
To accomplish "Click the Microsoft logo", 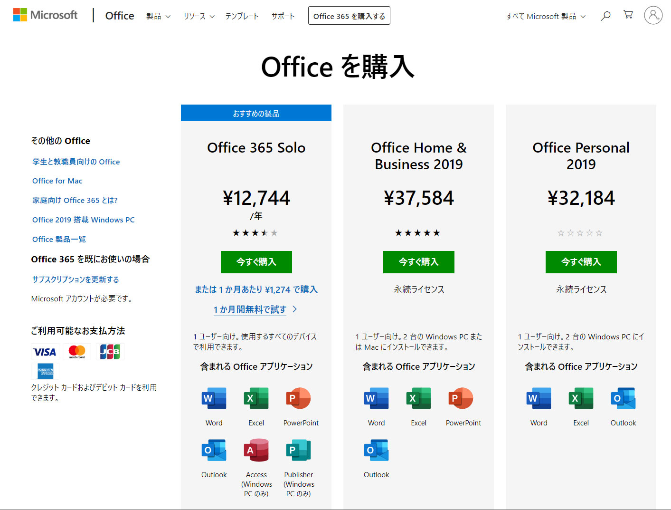I will click(x=45, y=15).
